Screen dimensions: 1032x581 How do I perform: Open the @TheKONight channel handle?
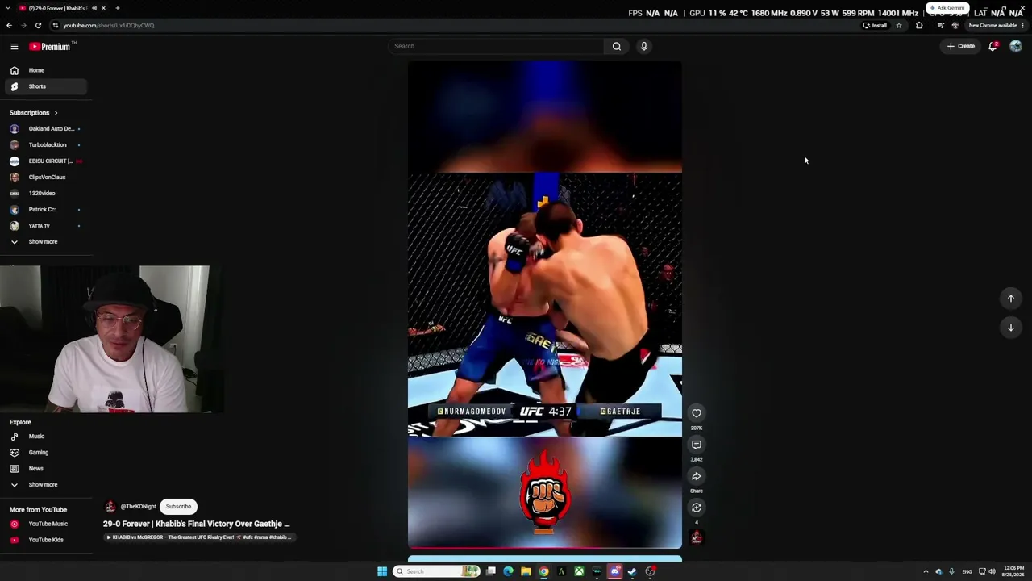coord(138,507)
